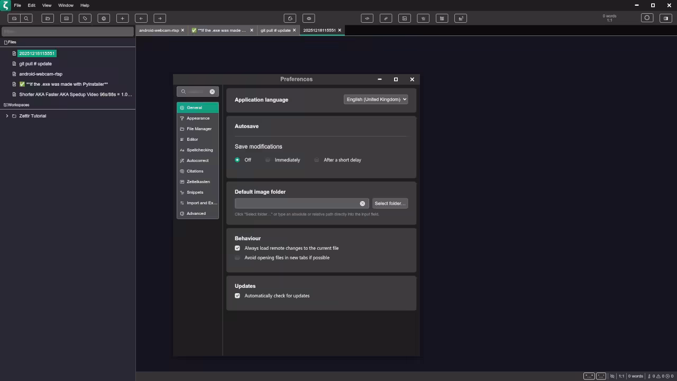This screenshot has height=381, width=677.
Task: Enable Avoid opening files in new tabs
Action: [237, 258]
